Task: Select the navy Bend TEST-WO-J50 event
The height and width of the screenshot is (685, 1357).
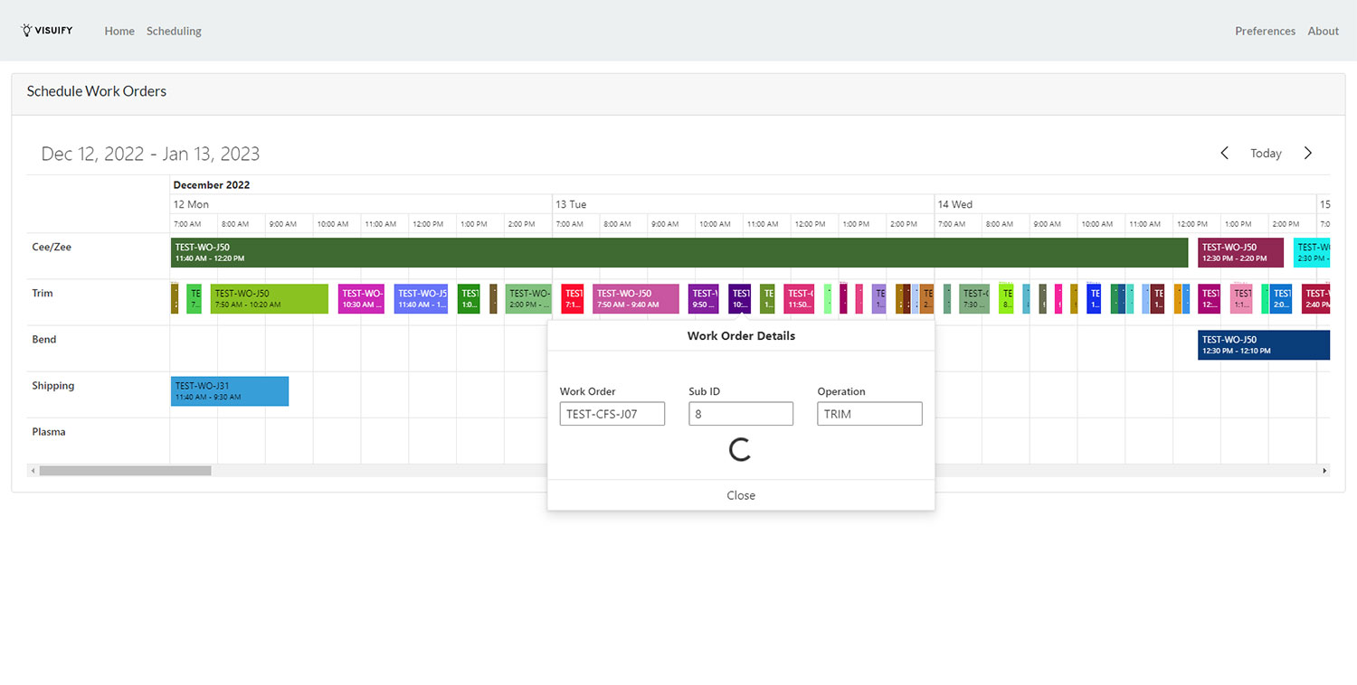Action: tap(1264, 345)
